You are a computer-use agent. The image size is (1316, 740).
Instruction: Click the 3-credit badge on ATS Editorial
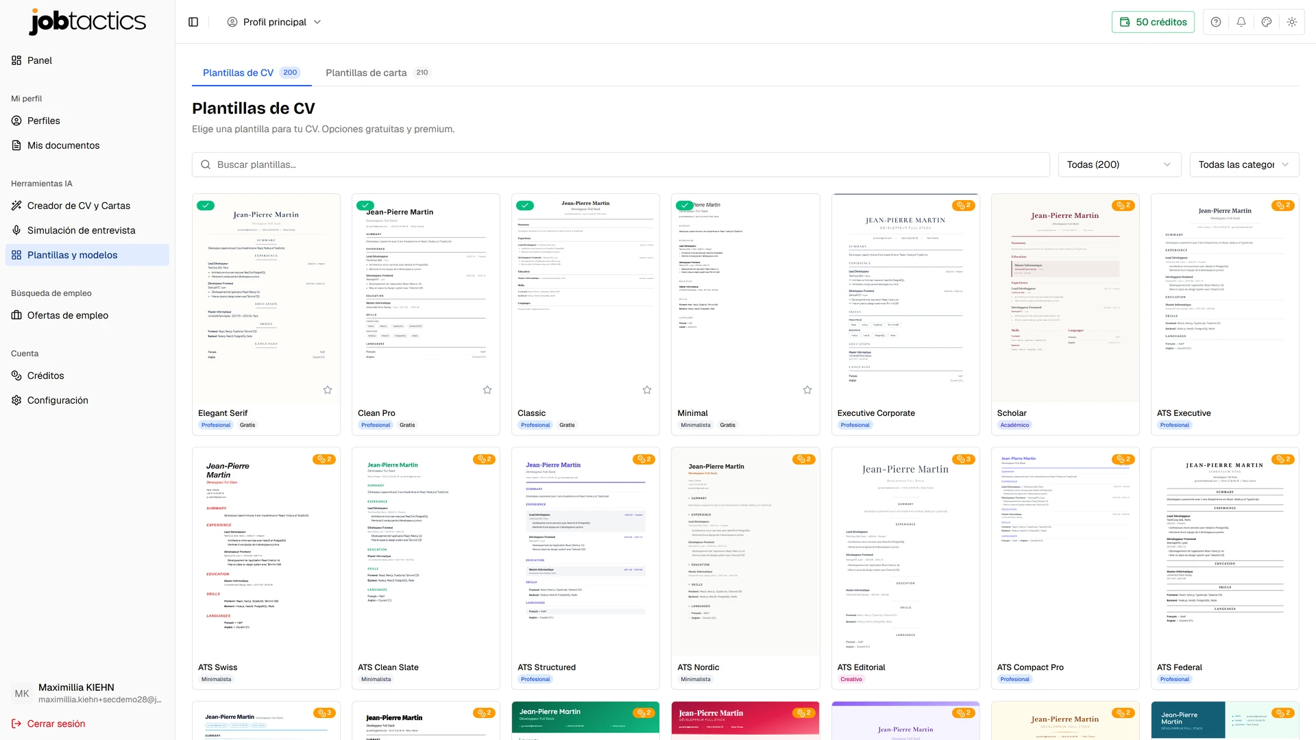[x=964, y=459]
